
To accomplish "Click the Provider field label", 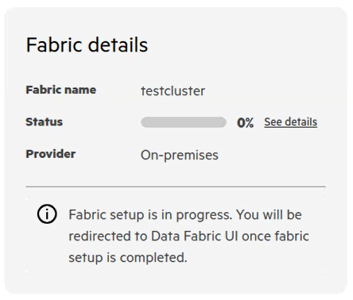I will pyautogui.click(x=51, y=154).
